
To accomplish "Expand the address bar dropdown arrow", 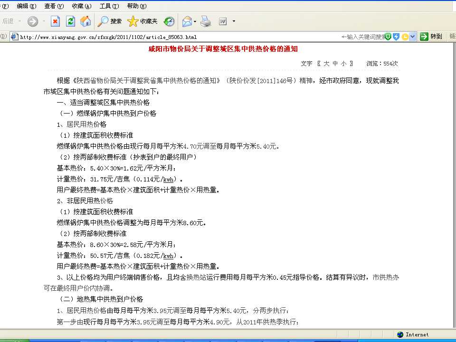I will click(412, 37).
